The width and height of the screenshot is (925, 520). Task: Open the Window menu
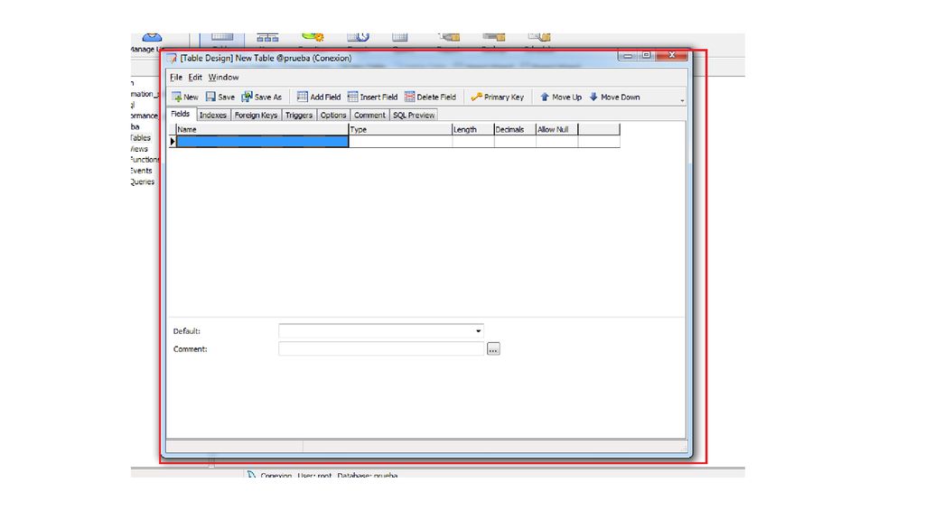tap(223, 78)
